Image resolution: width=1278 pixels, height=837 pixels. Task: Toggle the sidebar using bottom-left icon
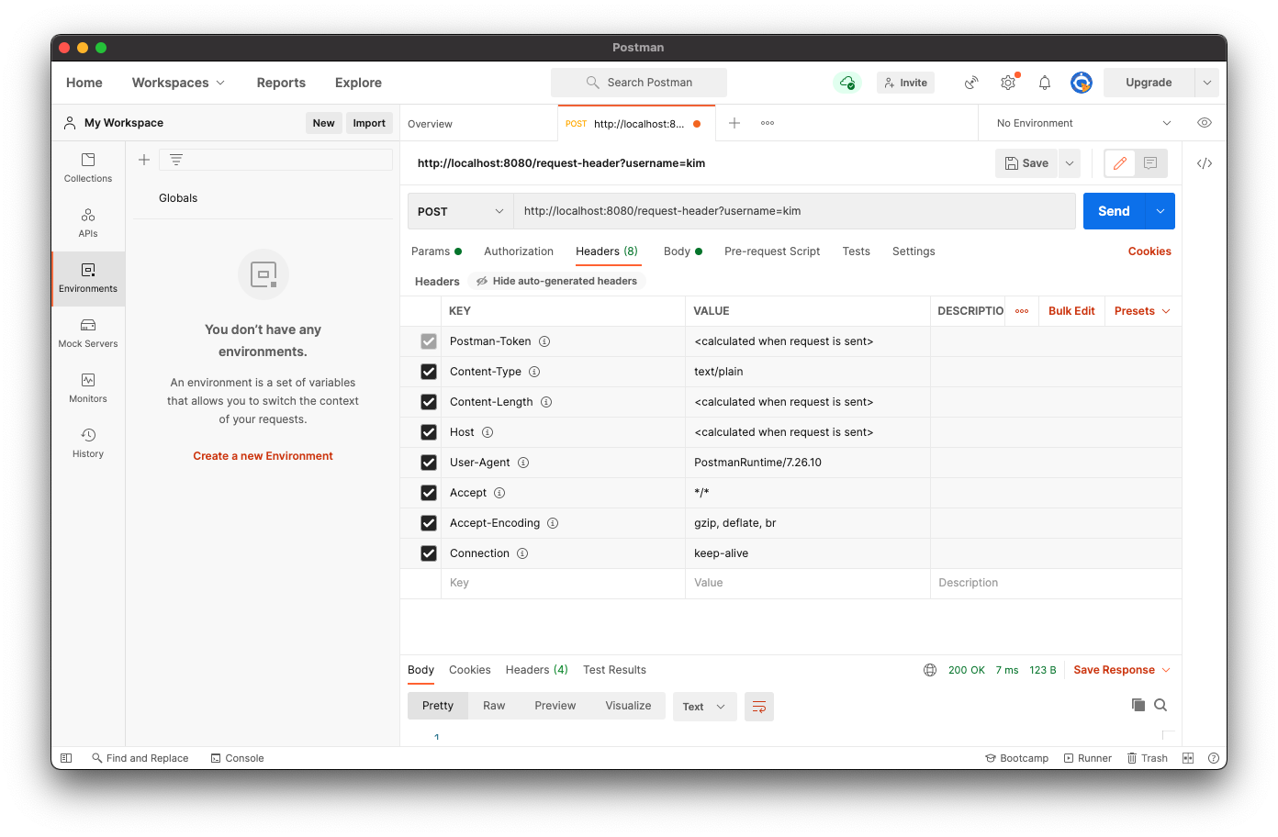coord(66,758)
